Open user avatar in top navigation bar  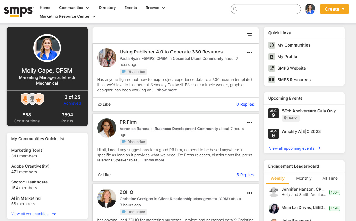(310, 9)
